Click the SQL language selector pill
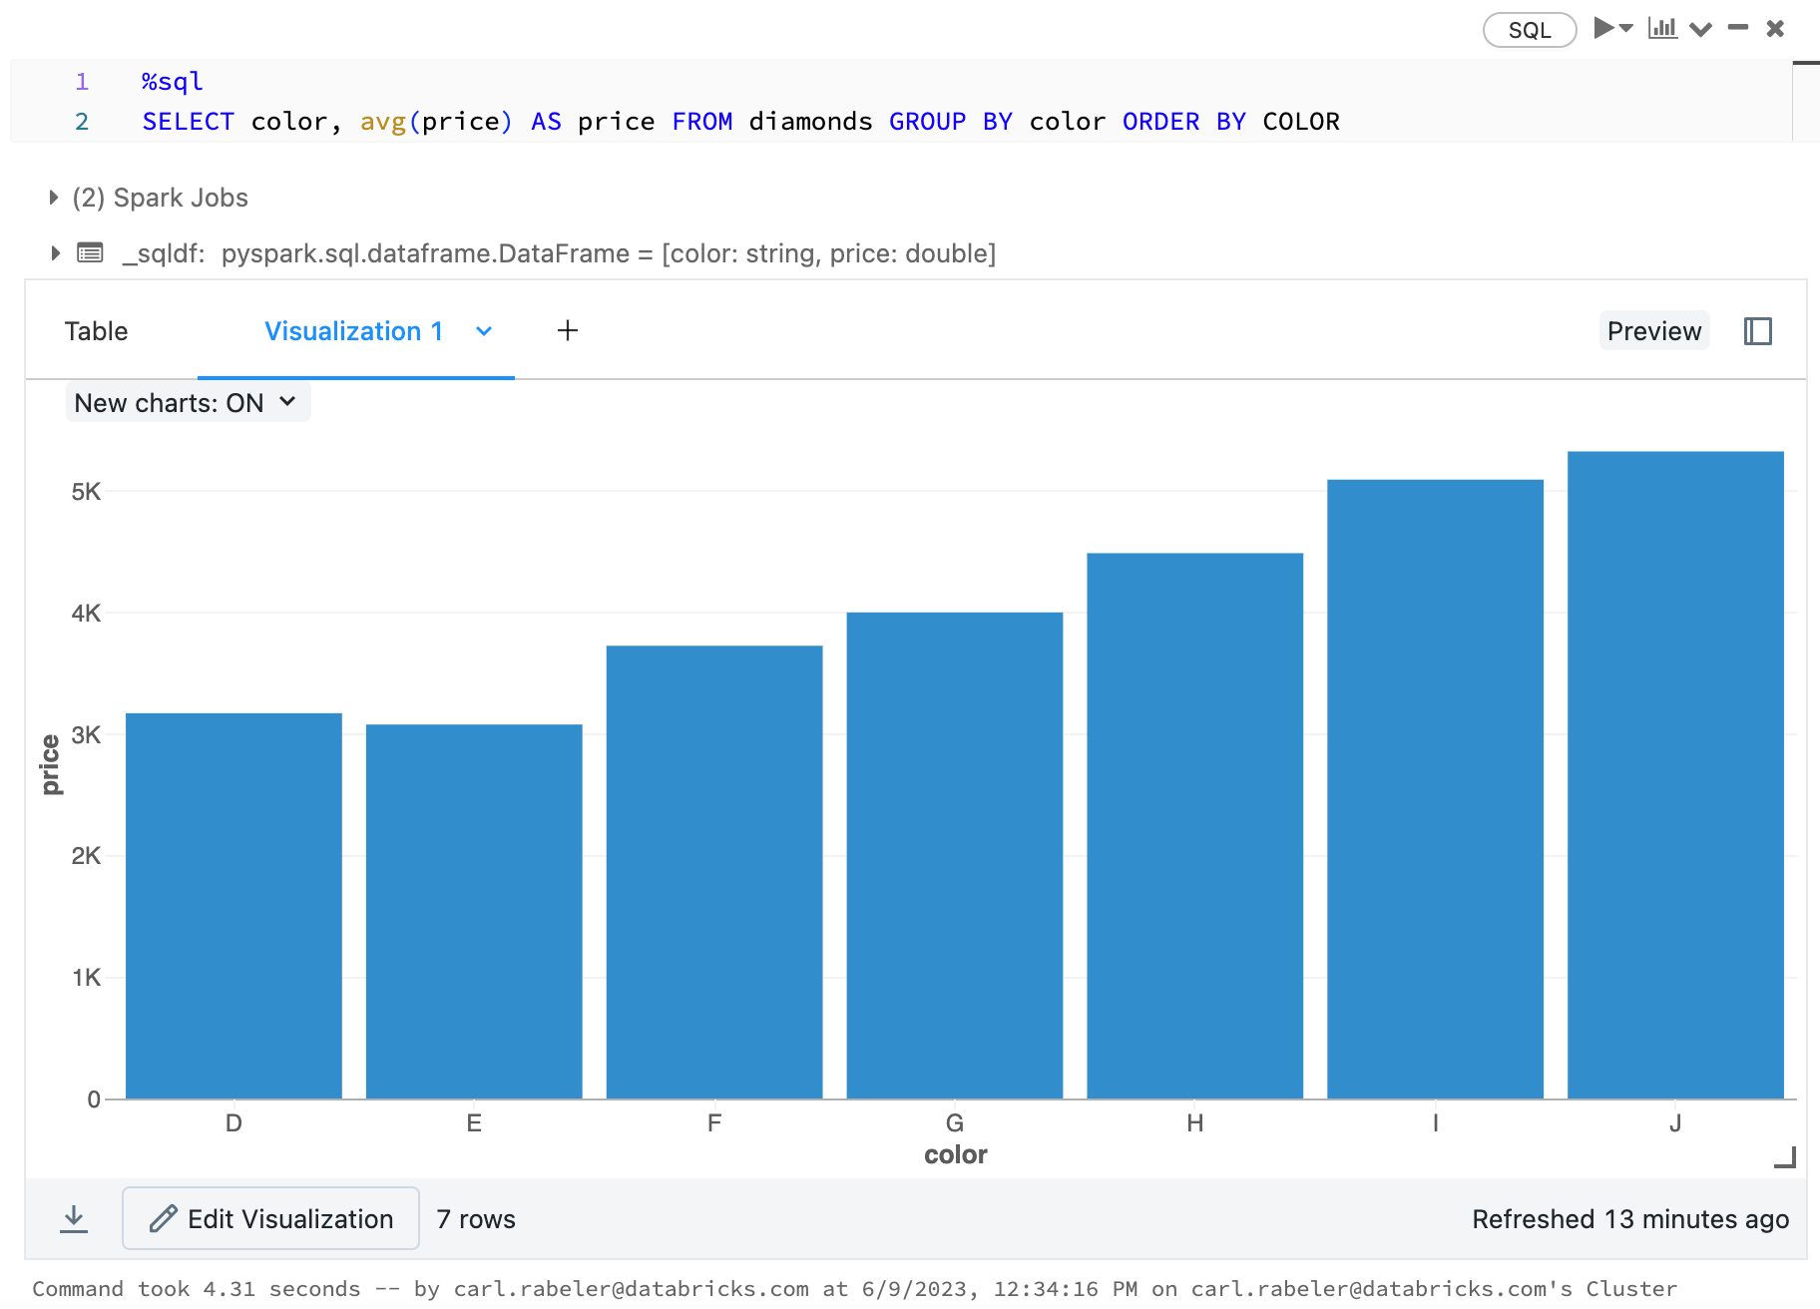The image size is (1820, 1309). 1529,29
